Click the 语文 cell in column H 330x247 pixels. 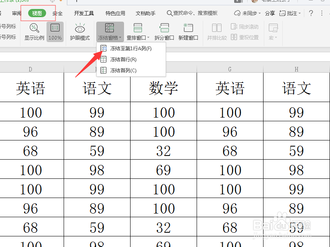click(297, 88)
